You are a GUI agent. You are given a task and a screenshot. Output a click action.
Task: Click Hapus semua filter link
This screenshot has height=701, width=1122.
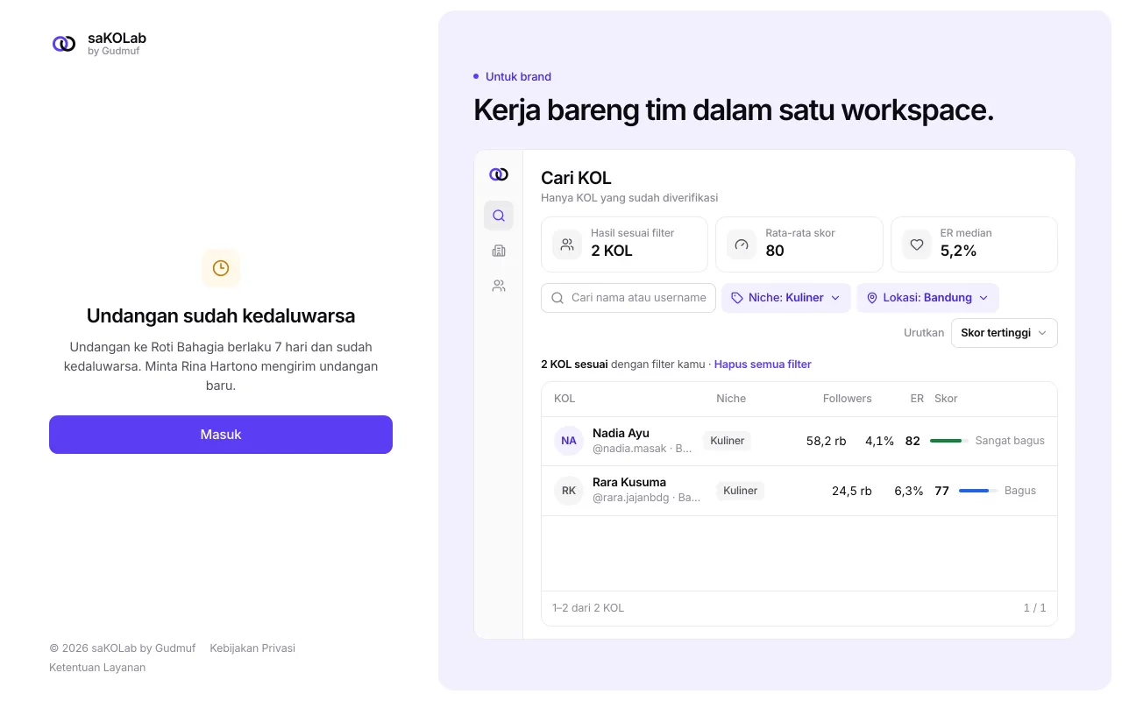[763, 365]
